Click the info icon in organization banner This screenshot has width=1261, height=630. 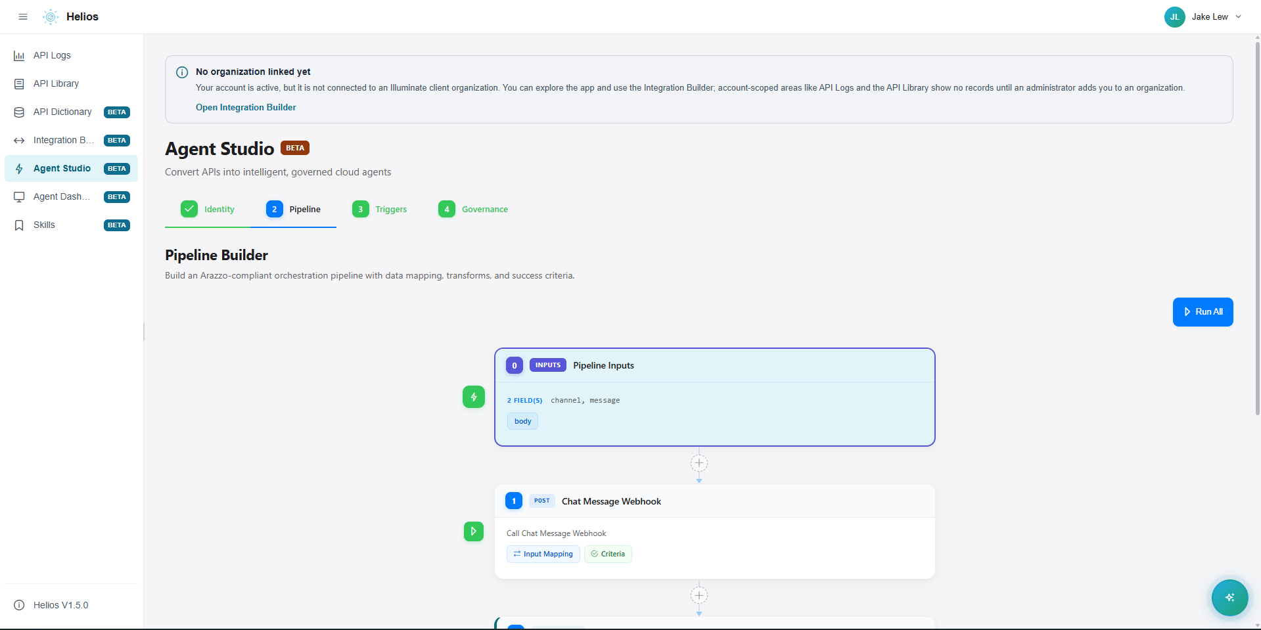pos(182,72)
